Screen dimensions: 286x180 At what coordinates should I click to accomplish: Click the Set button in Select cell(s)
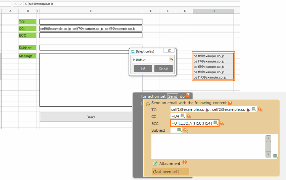point(143,69)
